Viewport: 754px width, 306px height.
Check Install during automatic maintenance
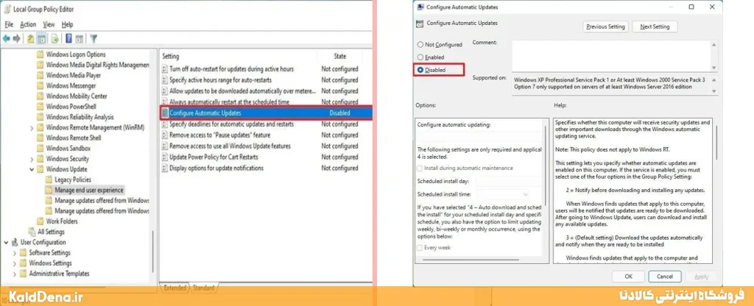[420, 168]
